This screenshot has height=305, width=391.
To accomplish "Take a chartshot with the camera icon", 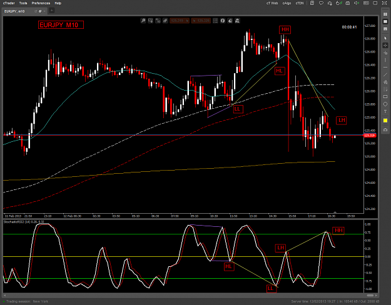I will 237,21.
